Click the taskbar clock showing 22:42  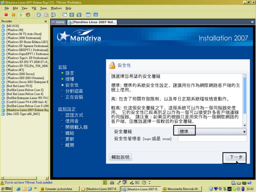(250, 189)
